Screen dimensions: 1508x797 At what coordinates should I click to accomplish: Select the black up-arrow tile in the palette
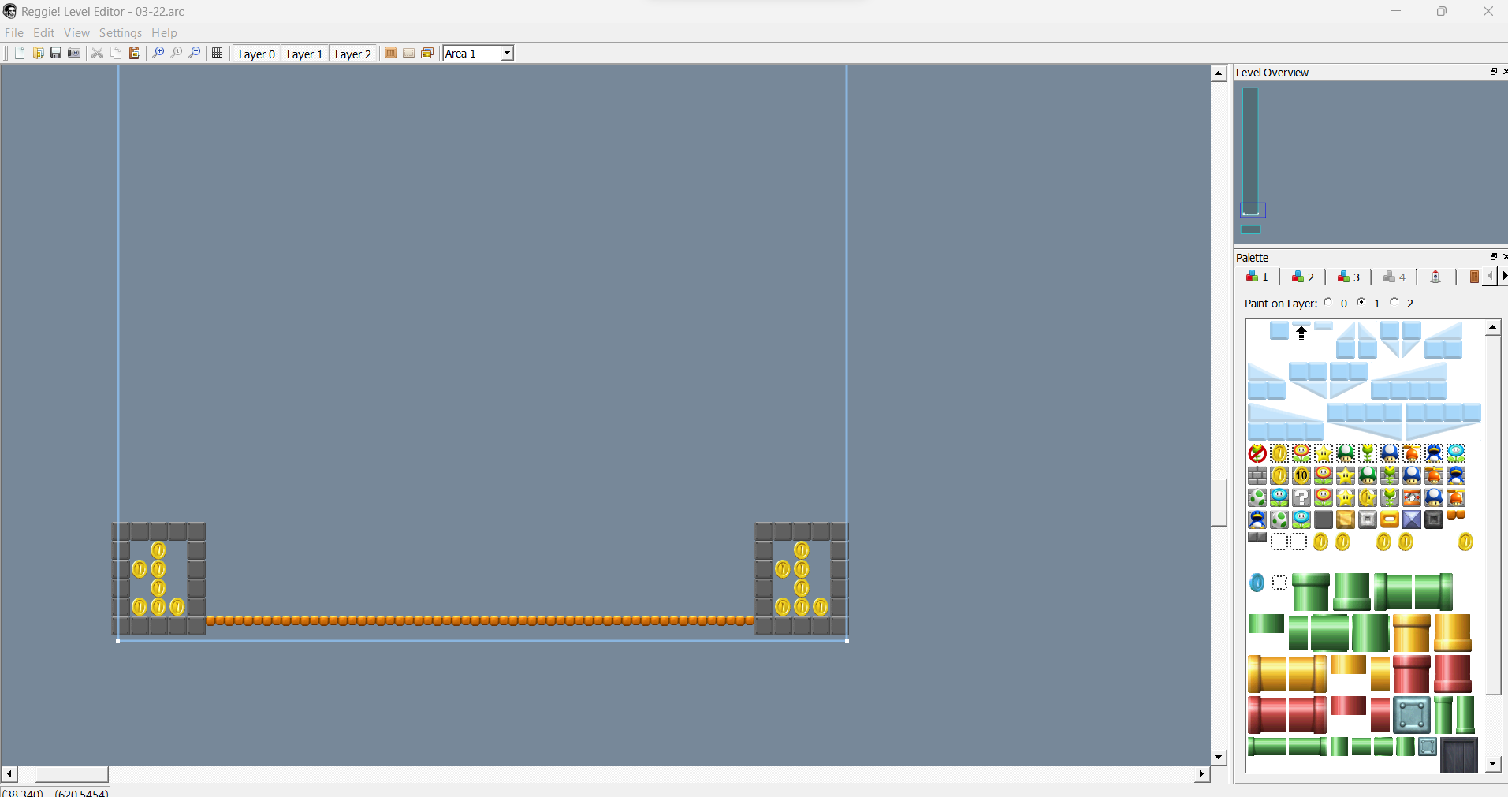point(1301,333)
